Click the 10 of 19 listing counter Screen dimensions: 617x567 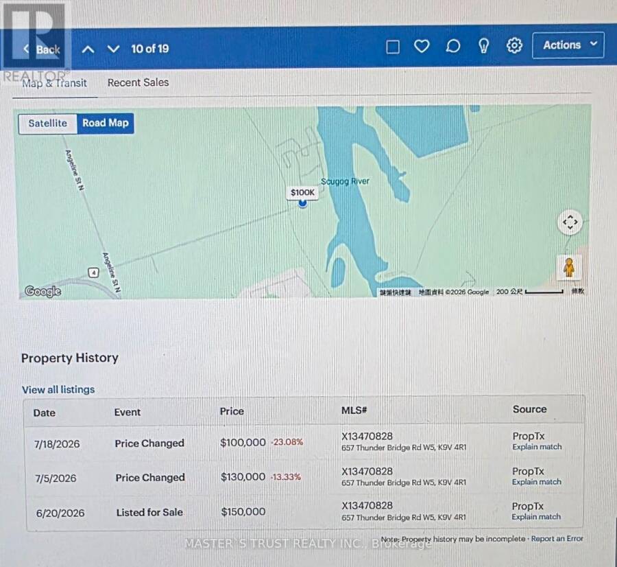pyautogui.click(x=150, y=49)
